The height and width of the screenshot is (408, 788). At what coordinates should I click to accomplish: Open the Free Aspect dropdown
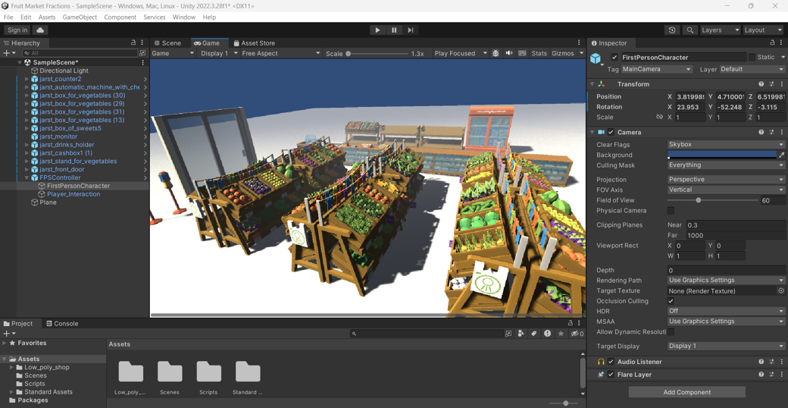pos(280,54)
